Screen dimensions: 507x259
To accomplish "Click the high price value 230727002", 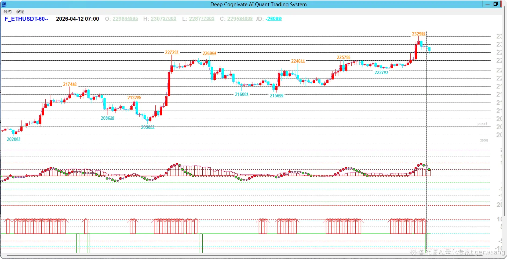I will coord(163,19).
